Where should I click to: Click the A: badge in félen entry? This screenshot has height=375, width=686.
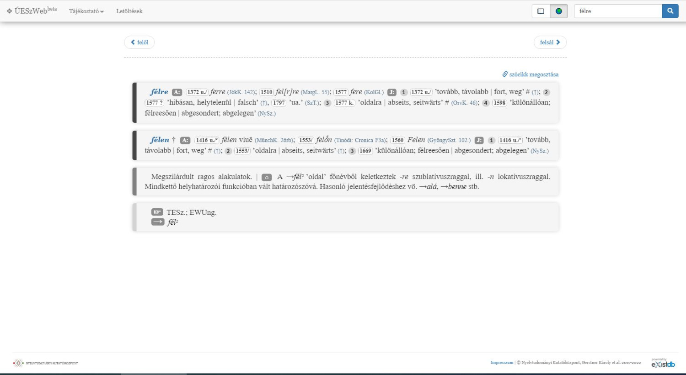(x=185, y=140)
